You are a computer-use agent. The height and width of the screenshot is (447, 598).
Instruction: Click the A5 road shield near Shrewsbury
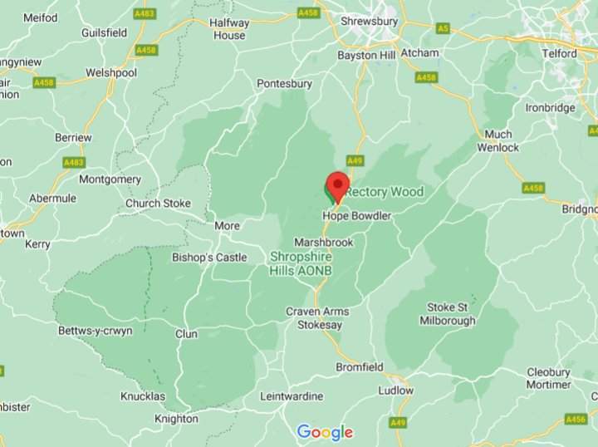click(x=443, y=28)
